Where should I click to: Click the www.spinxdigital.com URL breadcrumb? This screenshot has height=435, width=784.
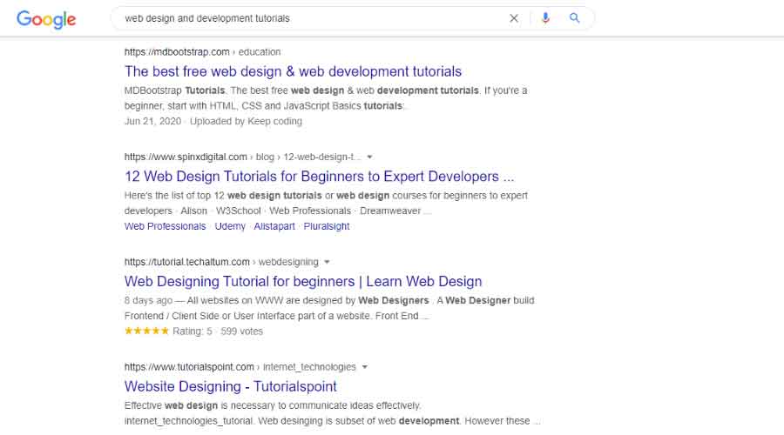click(242, 157)
